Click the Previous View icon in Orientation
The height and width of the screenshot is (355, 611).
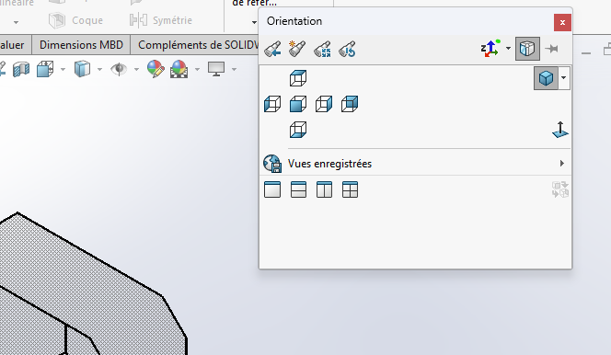click(272, 49)
